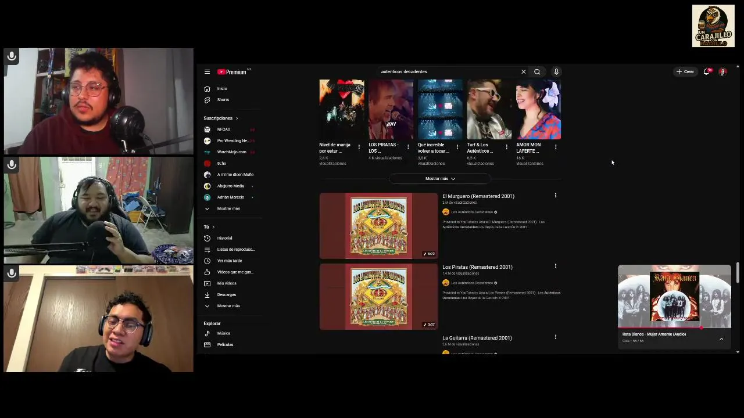Open AMOR MON LAFERTE short thumbnail
The width and height of the screenshot is (744, 418).
(538, 109)
